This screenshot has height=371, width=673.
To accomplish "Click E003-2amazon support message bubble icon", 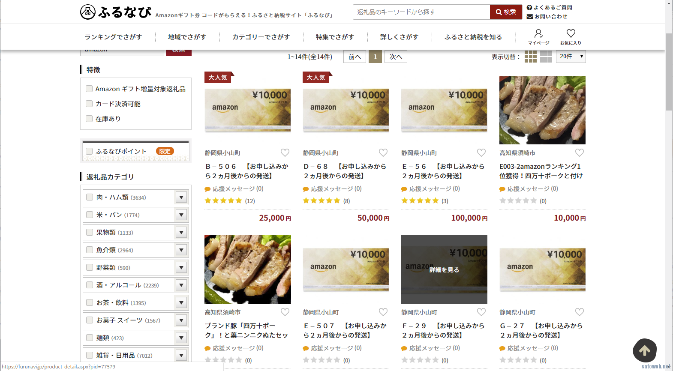I will pyautogui.click(x=502, y=189).
